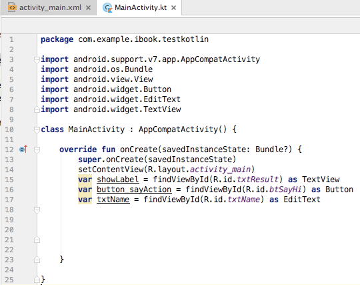
Task: Click fold marker at the onCreate closing brace
Action: [x=37, y=260]
